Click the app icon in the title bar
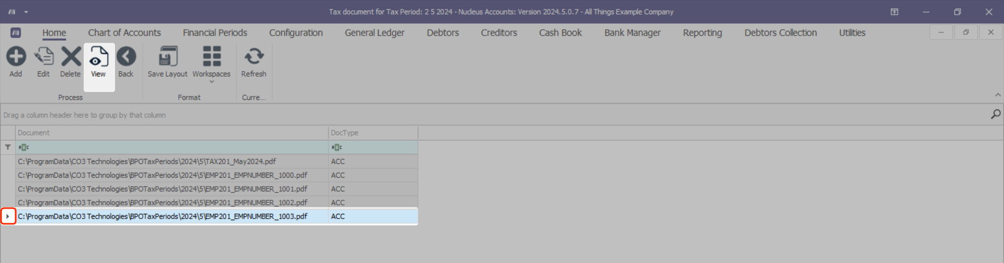Image resolution: width=1004 pixels, height=263 pixels. tap(12, 12)
